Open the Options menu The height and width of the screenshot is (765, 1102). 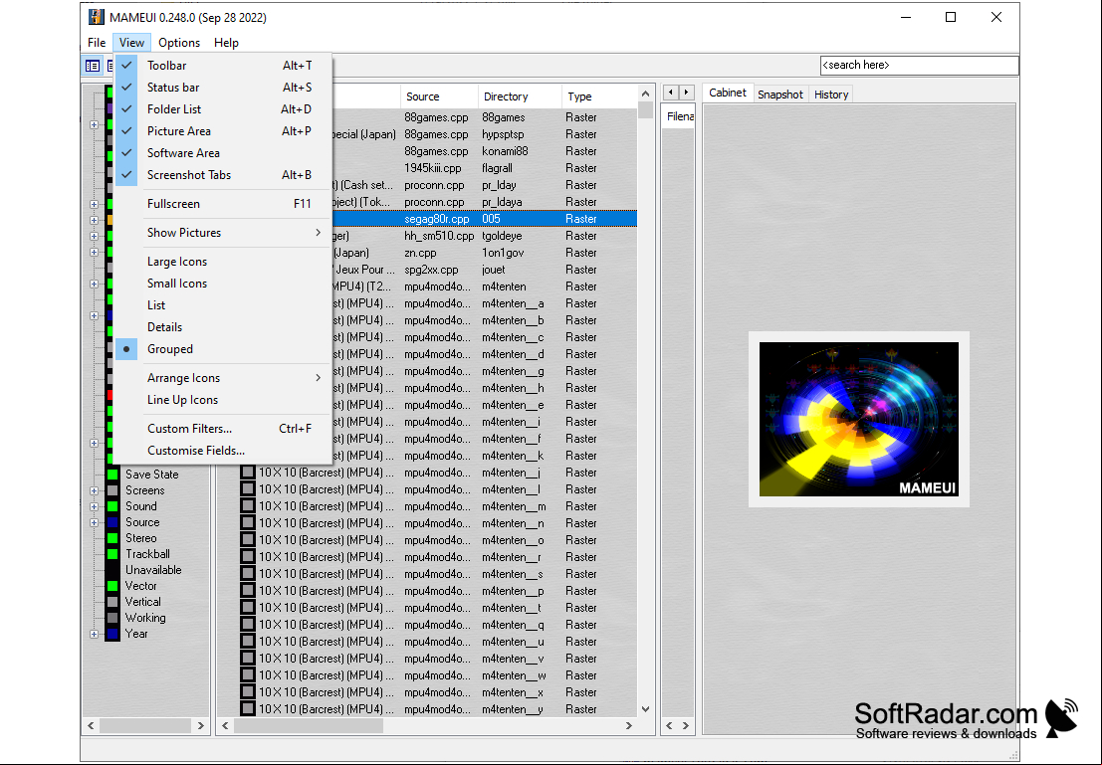click(x=179, y=42)
